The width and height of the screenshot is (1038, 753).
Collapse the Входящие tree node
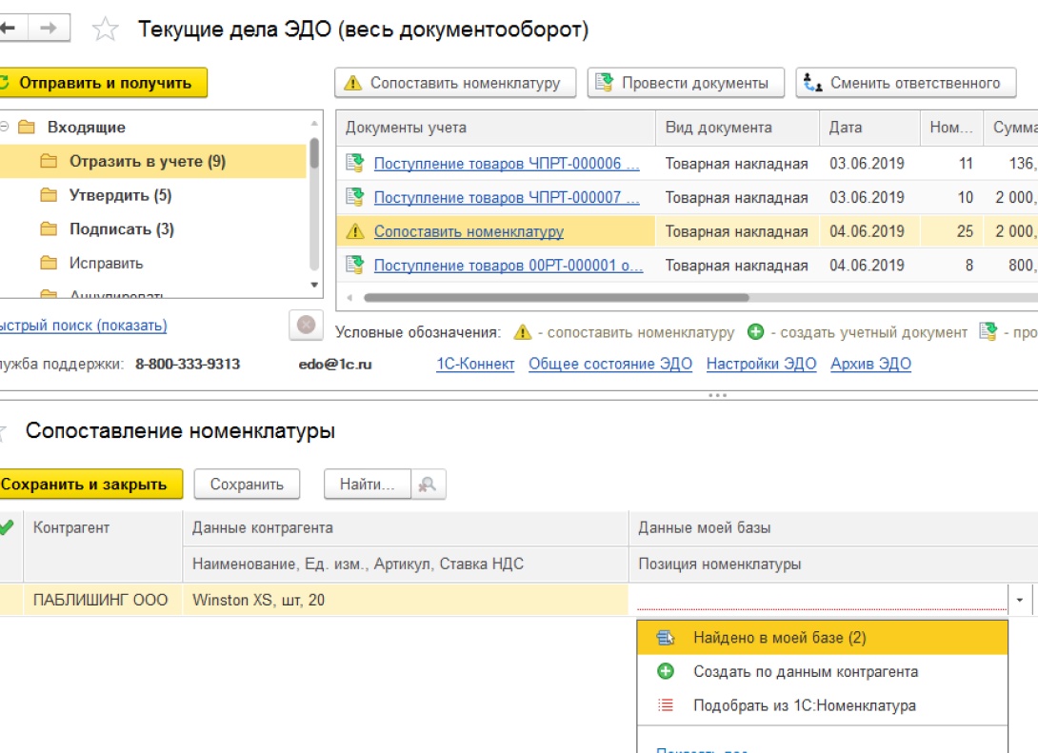4,127
